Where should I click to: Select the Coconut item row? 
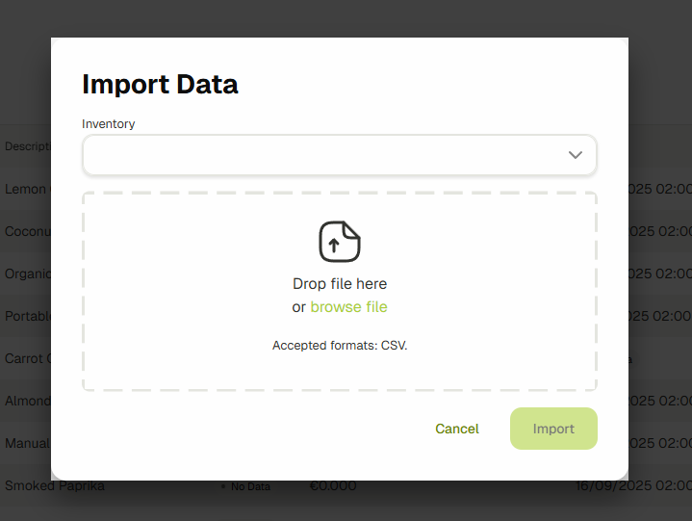tap(26, 231)
